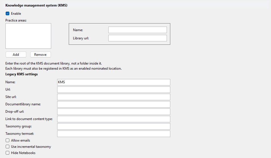
Task: Focus the practice area Name field
Action: [137, 30]
